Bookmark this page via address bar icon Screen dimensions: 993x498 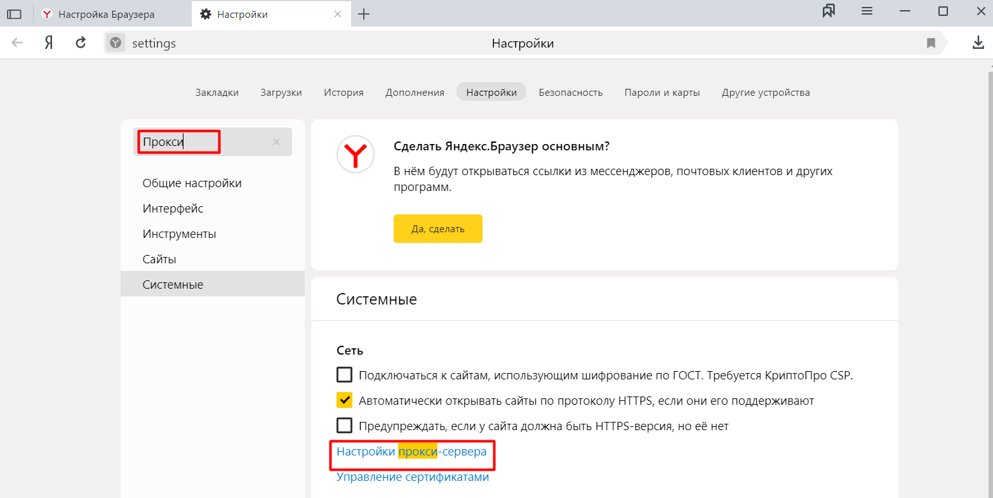point(931,43)
